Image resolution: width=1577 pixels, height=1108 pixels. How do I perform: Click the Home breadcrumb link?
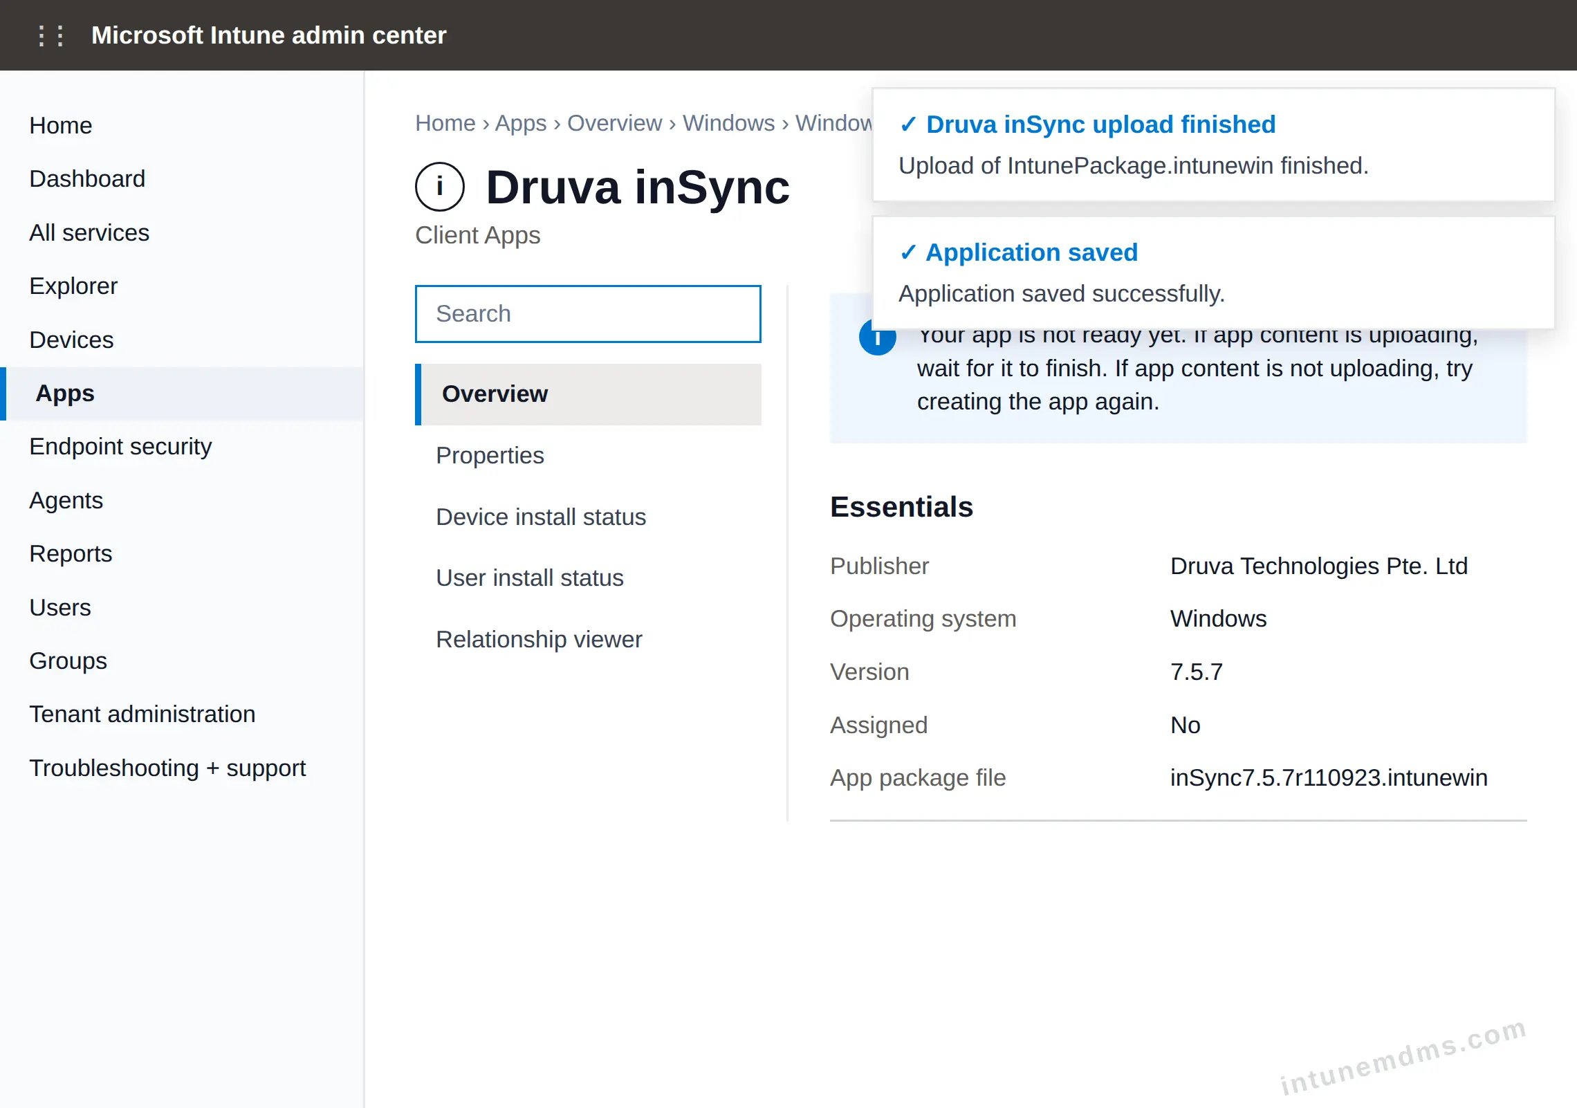[445, 122]
